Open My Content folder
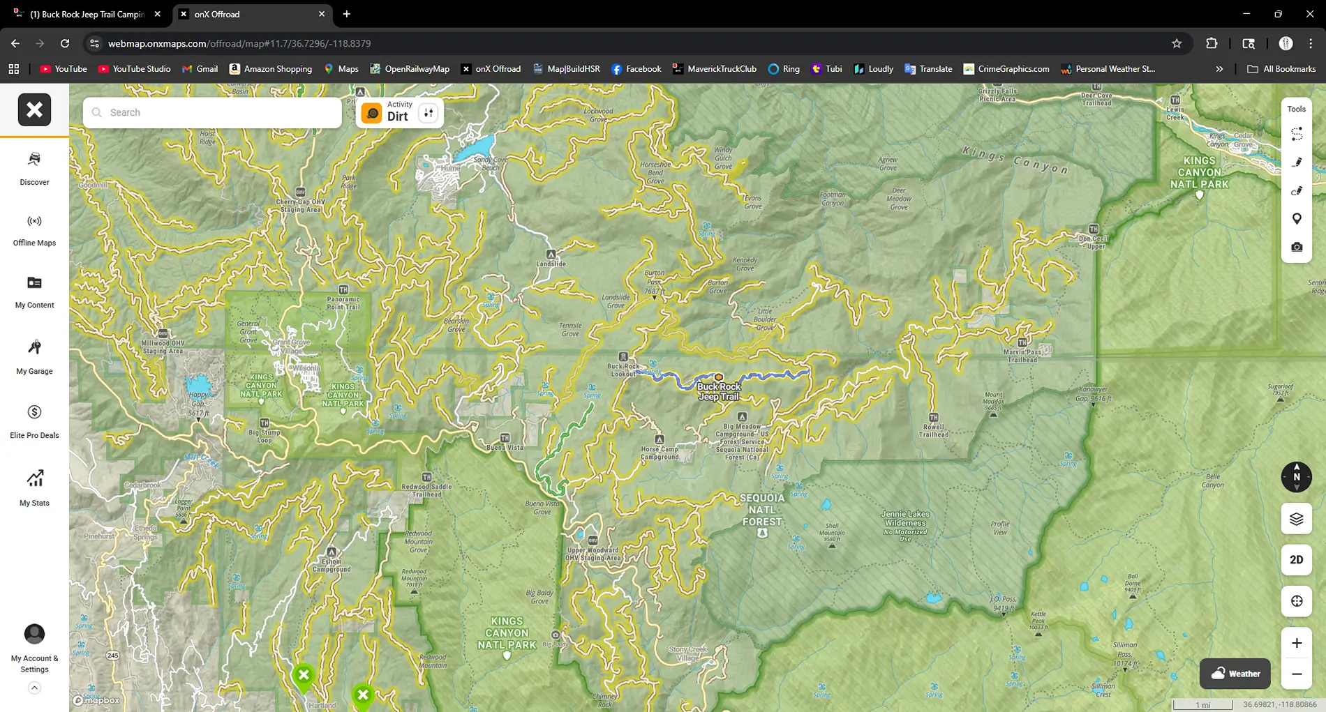 point(34,291)
